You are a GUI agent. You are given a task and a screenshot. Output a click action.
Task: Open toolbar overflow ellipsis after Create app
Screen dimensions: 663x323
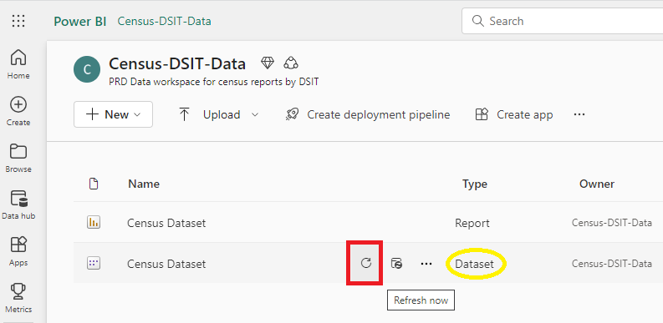click(579, 114)
